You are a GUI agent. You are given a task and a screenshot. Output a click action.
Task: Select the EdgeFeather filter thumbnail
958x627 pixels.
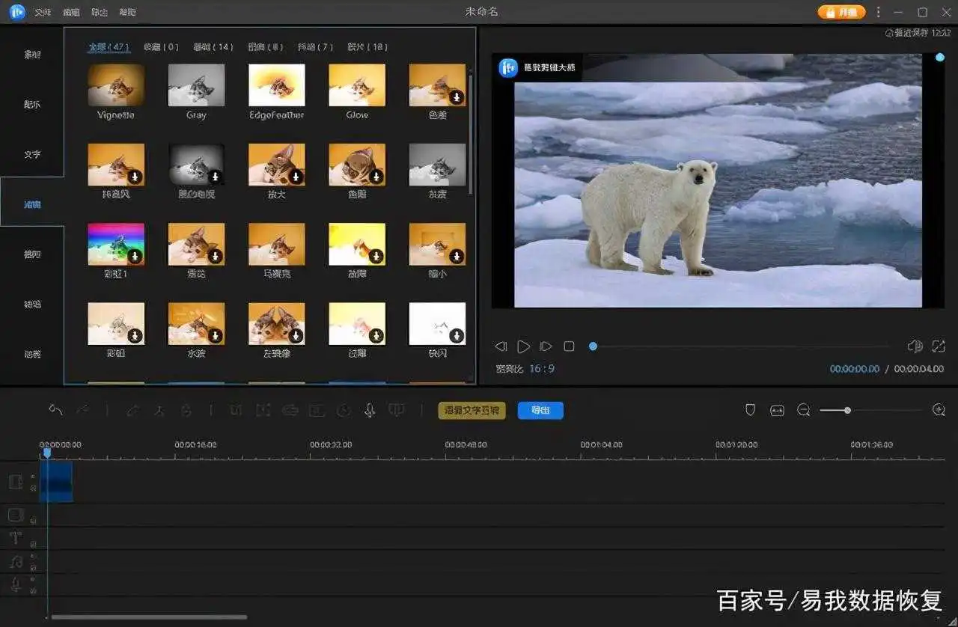[277, 85]
